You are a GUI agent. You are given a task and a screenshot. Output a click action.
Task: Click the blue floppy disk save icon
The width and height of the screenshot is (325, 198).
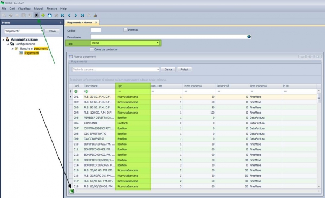pos(49,15)
